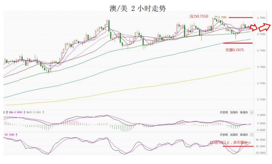Click 加指标 in the MACD panel

[x=234, y=112]
